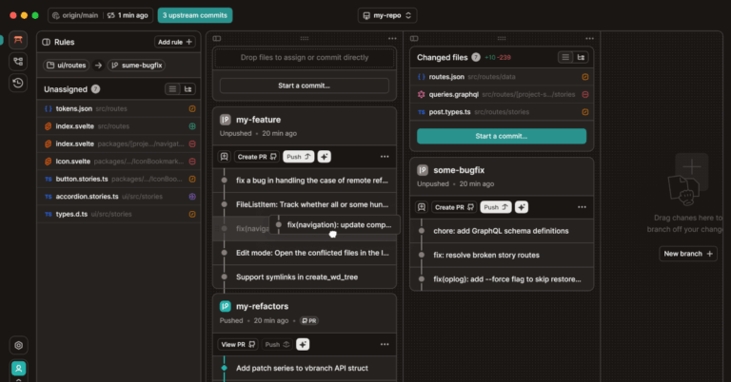Viewport: 731px width, 382px height.
Task: Select post.types.ts in Changed files
Action: (x=502, y=112)
